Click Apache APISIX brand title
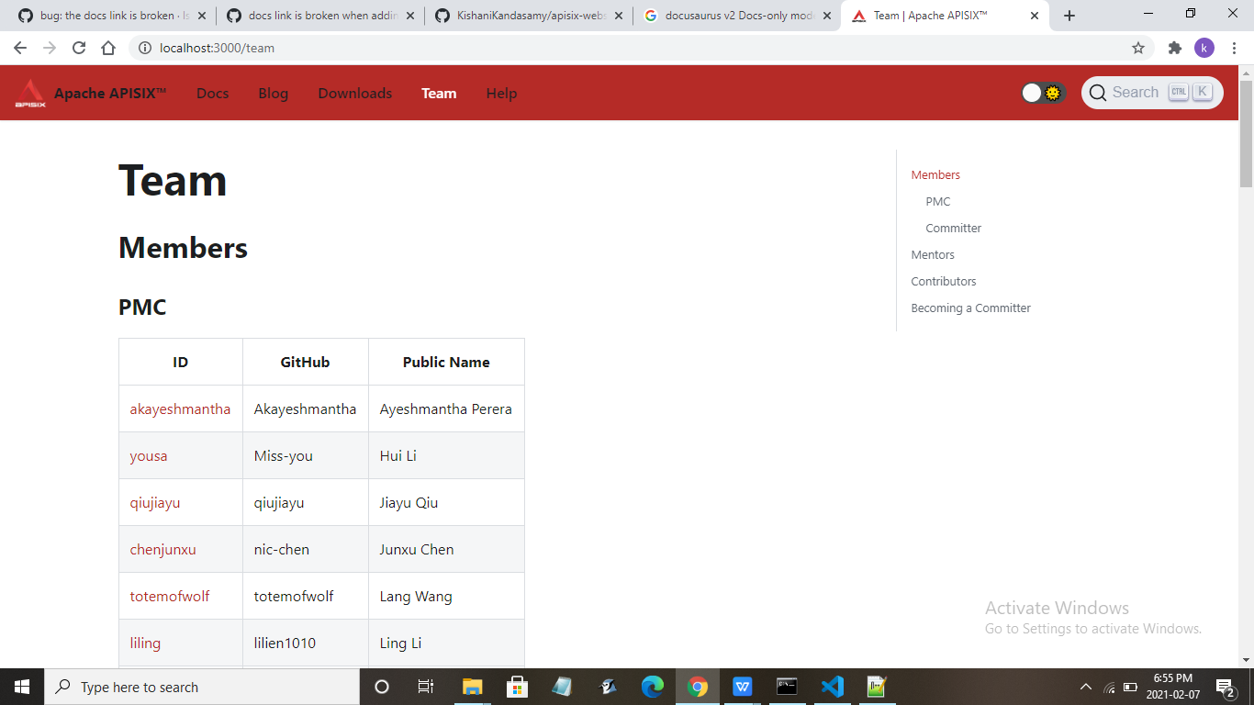This screenshot has width=1254, height=705. pyautogui.click(x=110, y=94)
